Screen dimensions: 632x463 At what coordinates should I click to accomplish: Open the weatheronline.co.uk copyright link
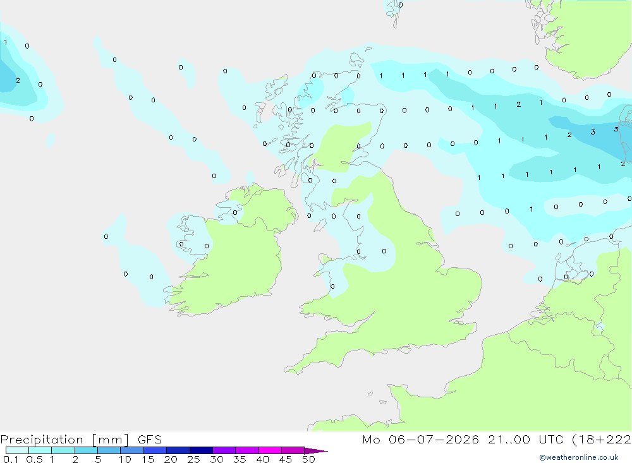(x=579, y=457)
